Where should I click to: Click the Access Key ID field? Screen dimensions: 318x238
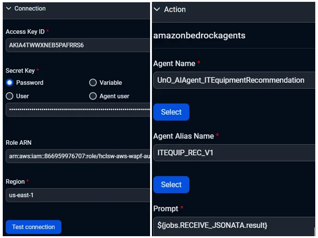pos(78,45)
